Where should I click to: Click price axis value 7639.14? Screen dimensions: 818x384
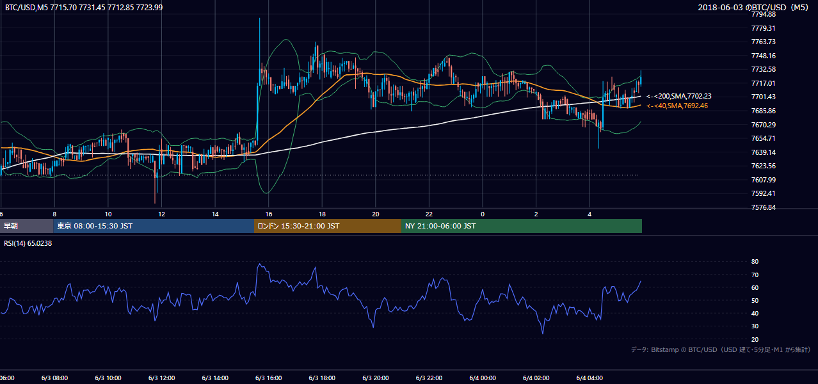pos(764,152)
